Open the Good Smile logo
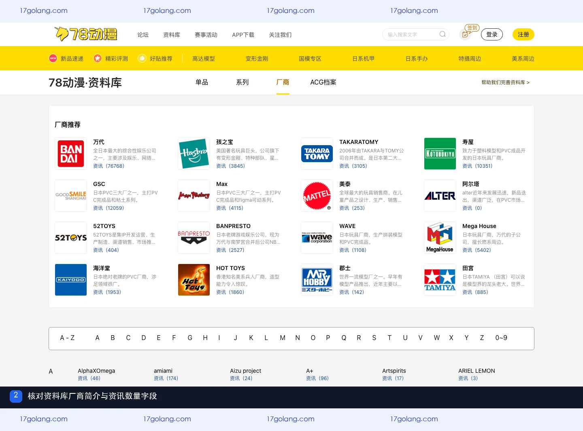This screenshot has height=431, width=583. (71, 196)
